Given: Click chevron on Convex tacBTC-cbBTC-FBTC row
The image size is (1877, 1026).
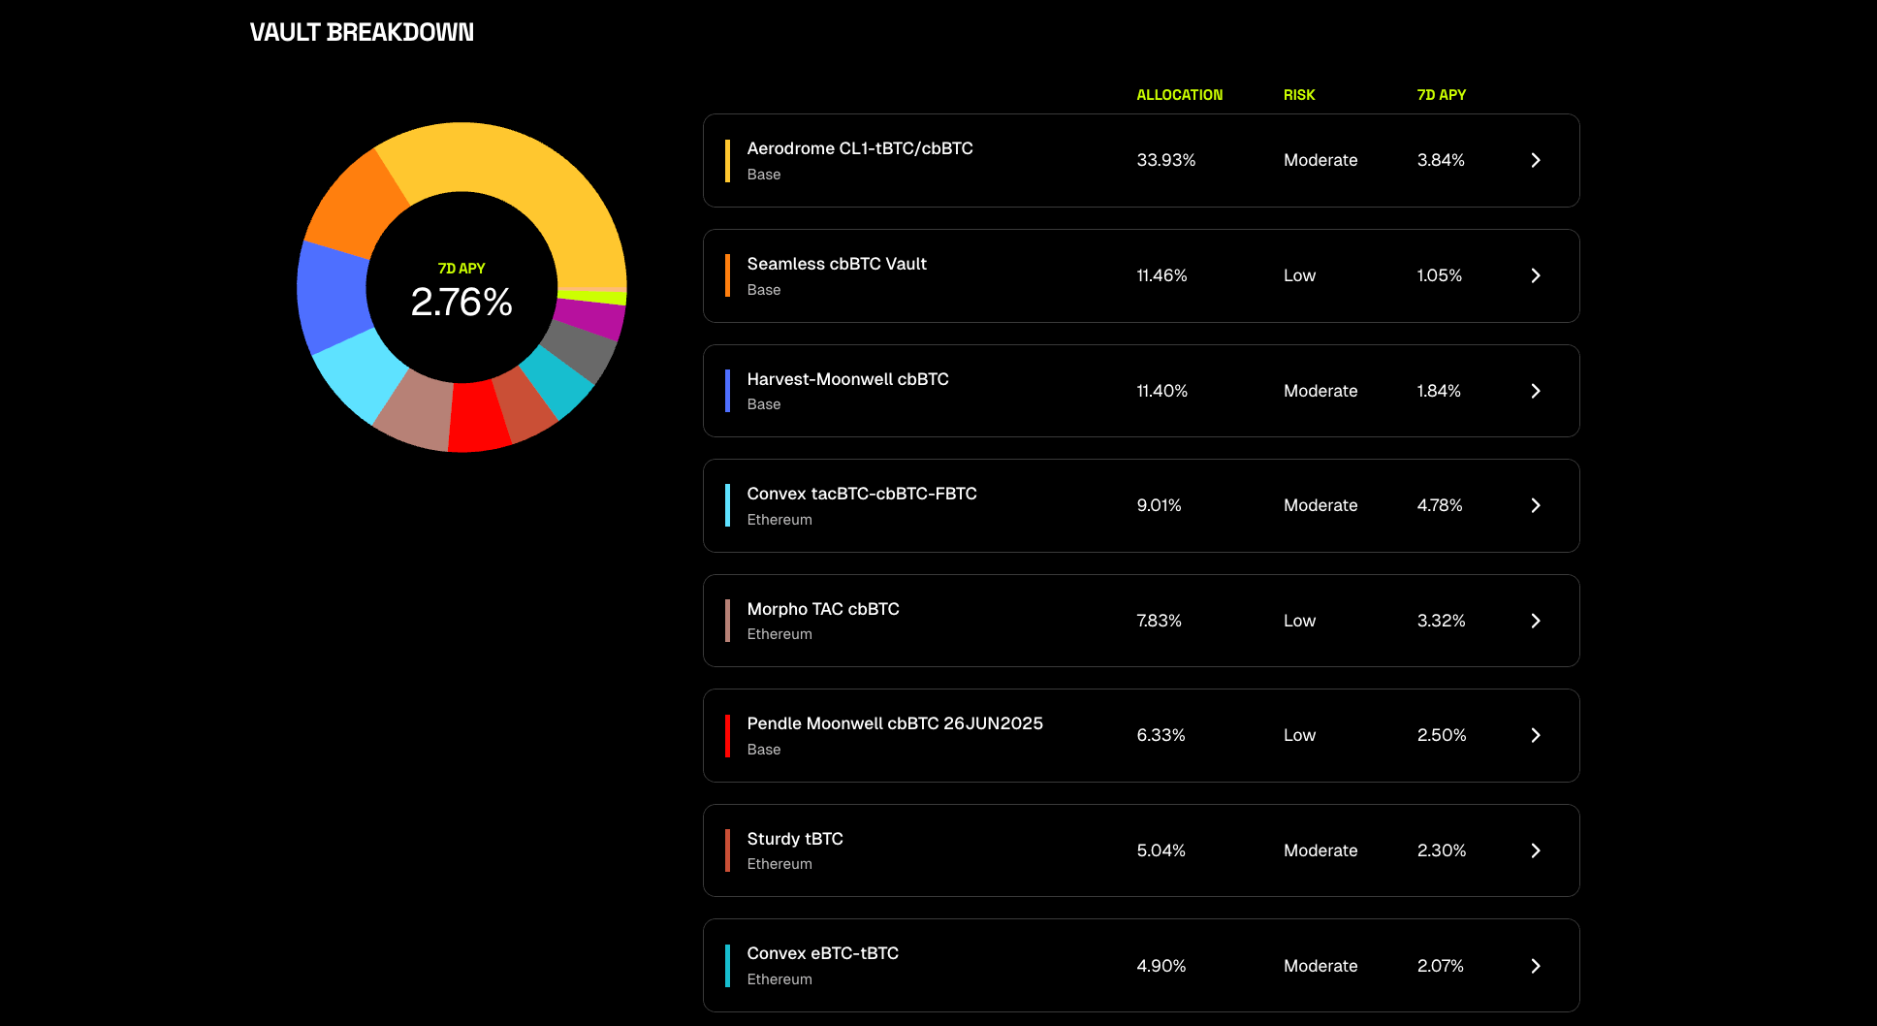Looking at the screenshot, I should [1535, 505].
